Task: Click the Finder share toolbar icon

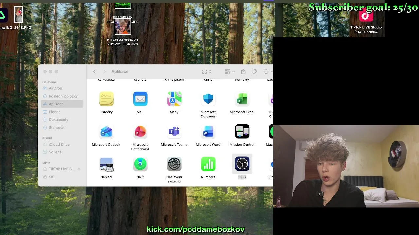Action: 243,71
